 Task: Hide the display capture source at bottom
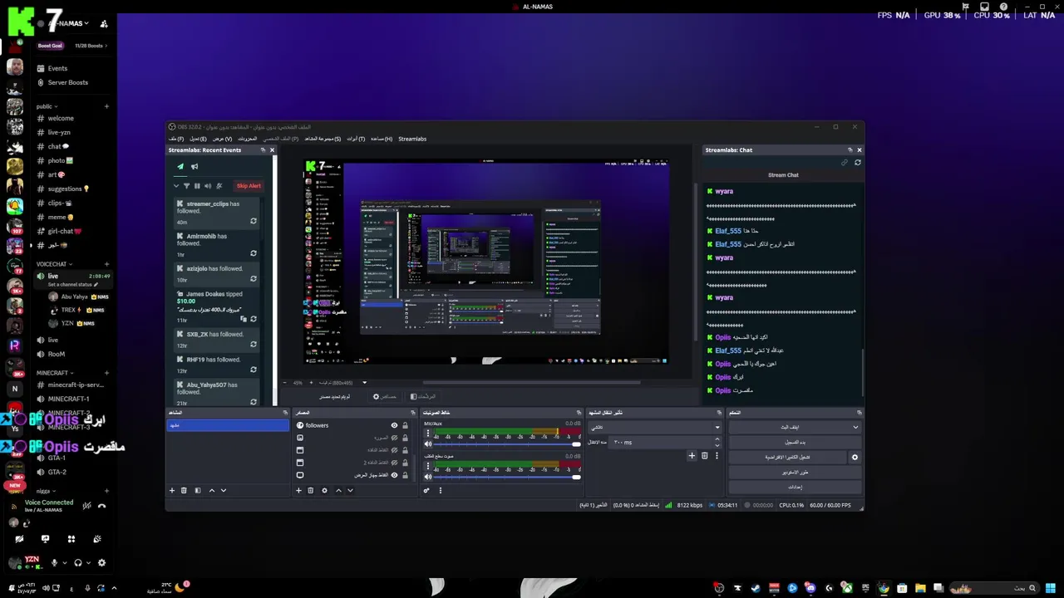(395, 475)
